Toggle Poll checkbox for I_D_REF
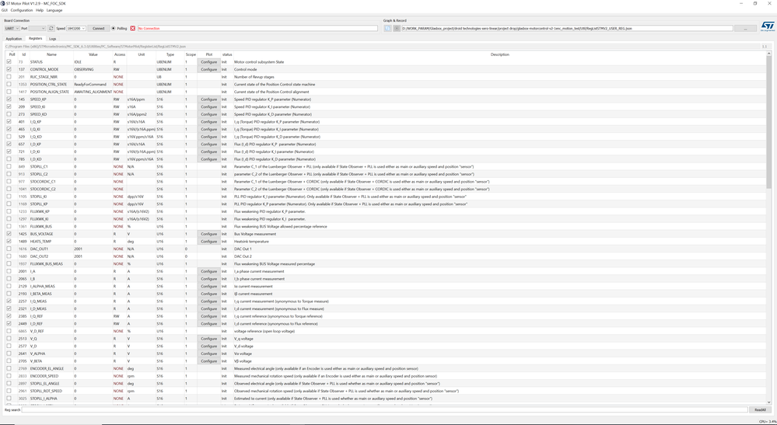Viewport: 777px width, 425px height. (x=9, y=323)
